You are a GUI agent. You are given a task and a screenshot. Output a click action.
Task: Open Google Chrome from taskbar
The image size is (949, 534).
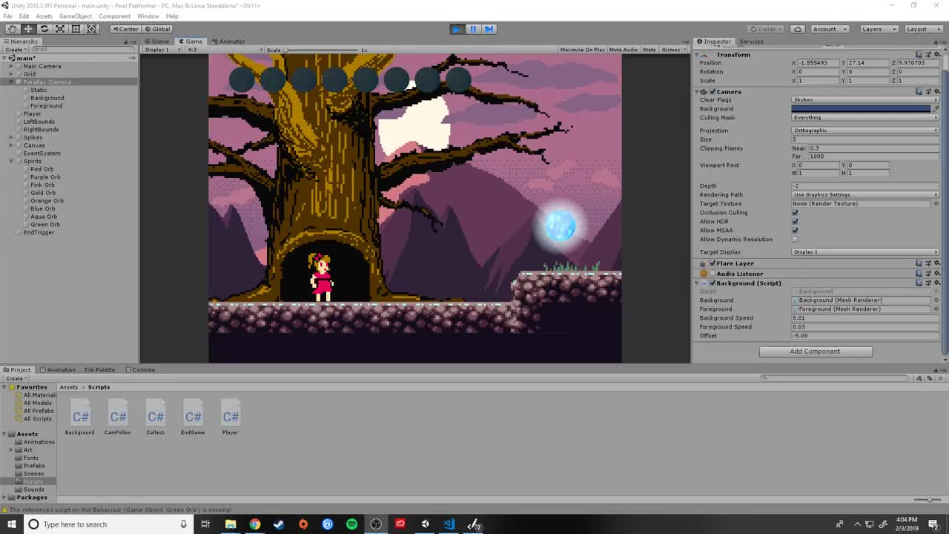click(x=254, y=524)
